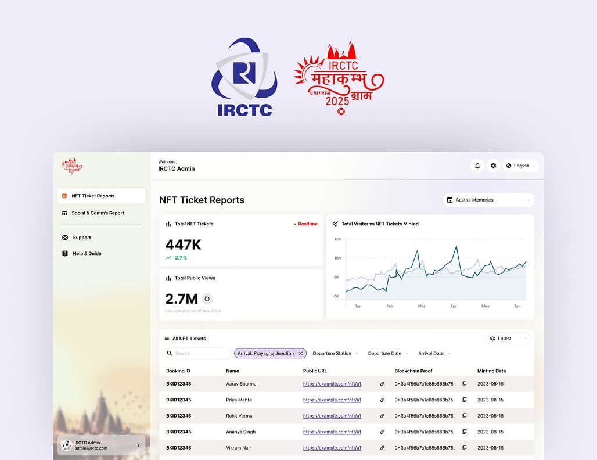This screenshot has width=597, height=460.
Task: Open the Arrival Date filter dropdown
Action: (x=434, y=353)
